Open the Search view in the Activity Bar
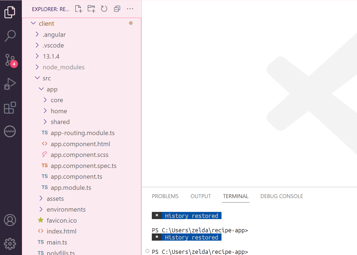 10,36
